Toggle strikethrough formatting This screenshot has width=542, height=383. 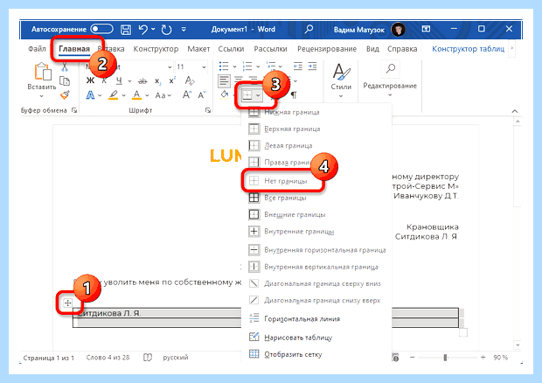tap(142, 81)
